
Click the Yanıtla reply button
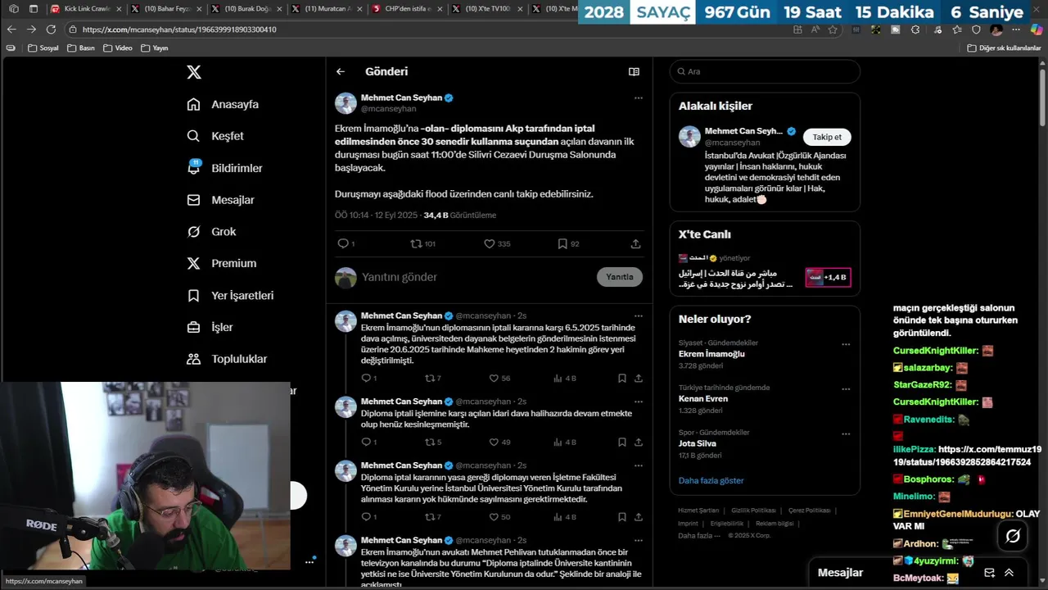(x=620, y=277)
